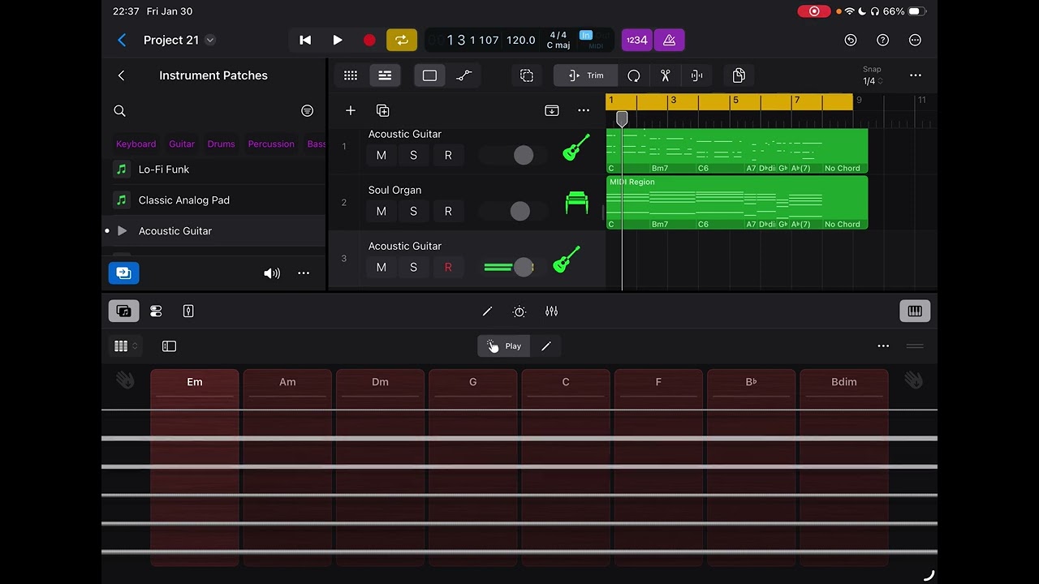Click the import tray icon in the track header
1039x584 pixels.
click(x=552, y=110)
